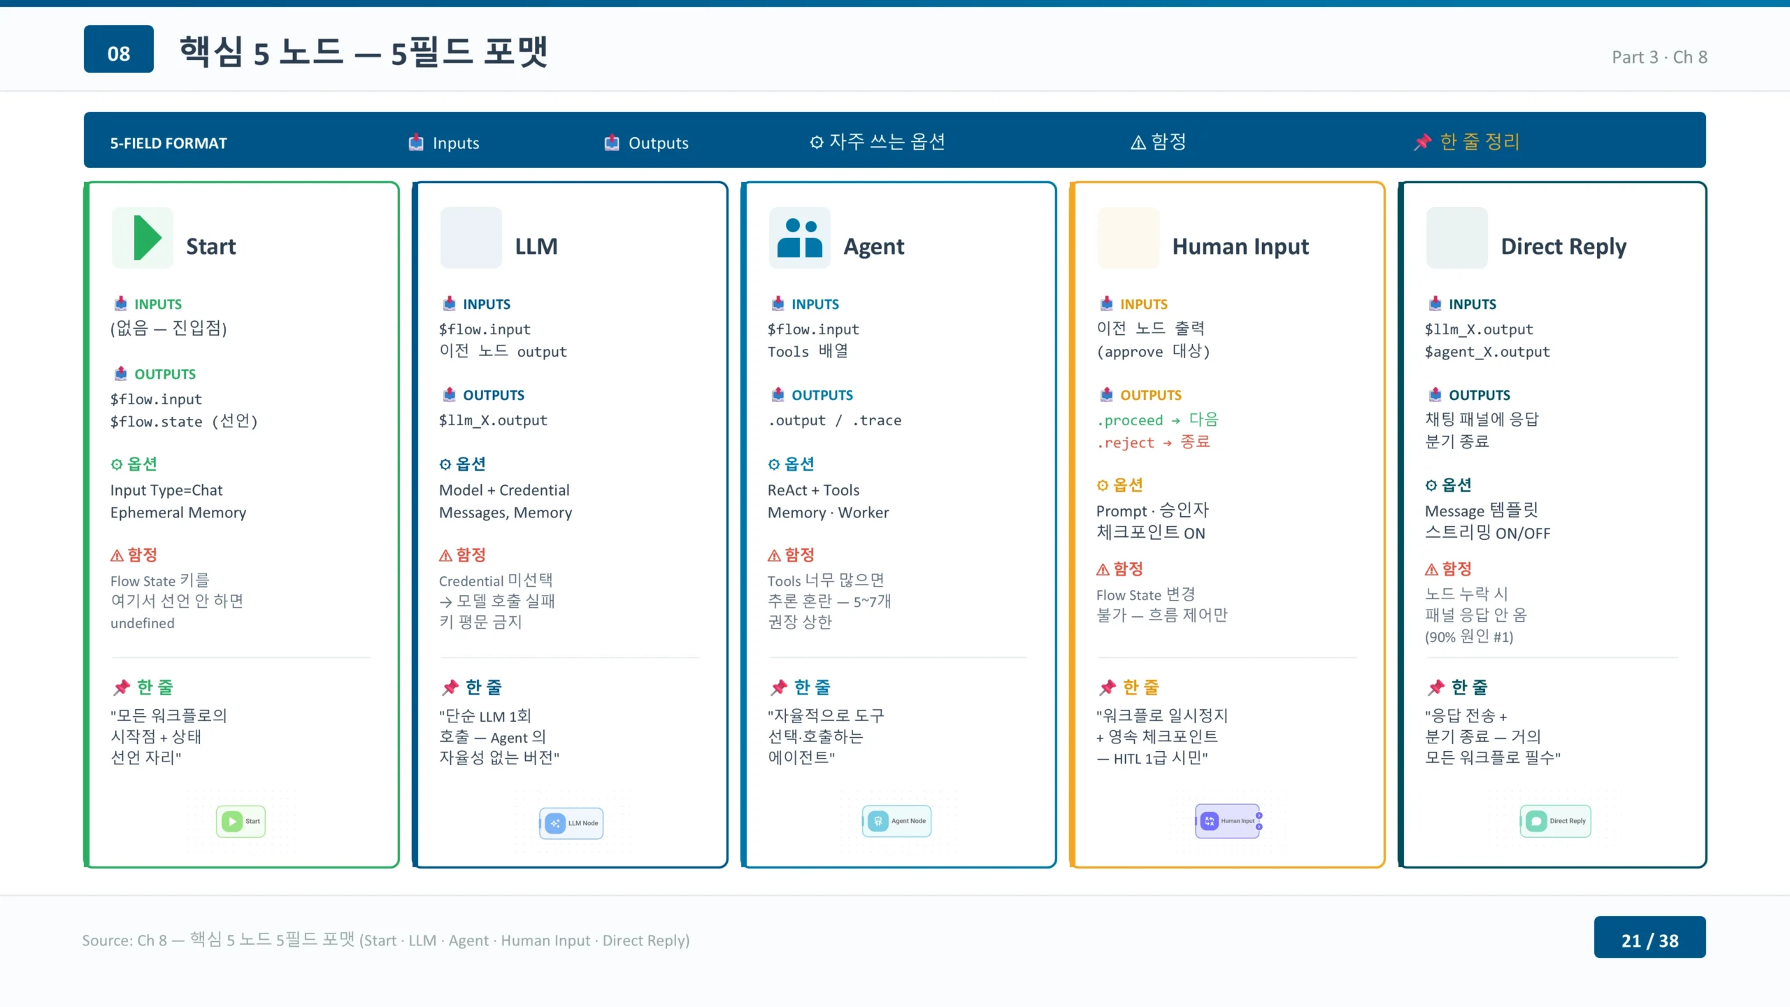Click the text 'Memory · Worker'

[x=829, y=513]
